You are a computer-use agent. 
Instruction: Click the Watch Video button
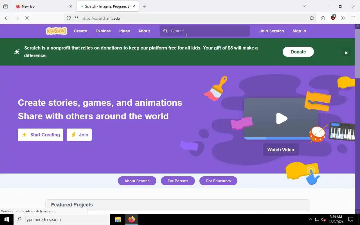click(x=281, y=150)
